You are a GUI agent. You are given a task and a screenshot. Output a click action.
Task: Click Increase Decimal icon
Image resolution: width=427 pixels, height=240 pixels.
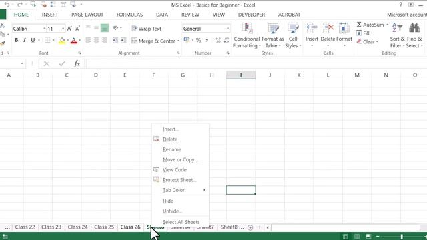pyautogui.click(x=218, y=40)
